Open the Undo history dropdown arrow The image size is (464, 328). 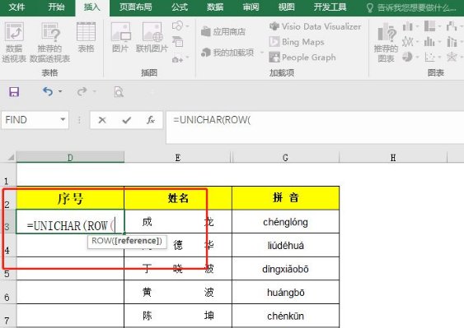coord(60,91)
